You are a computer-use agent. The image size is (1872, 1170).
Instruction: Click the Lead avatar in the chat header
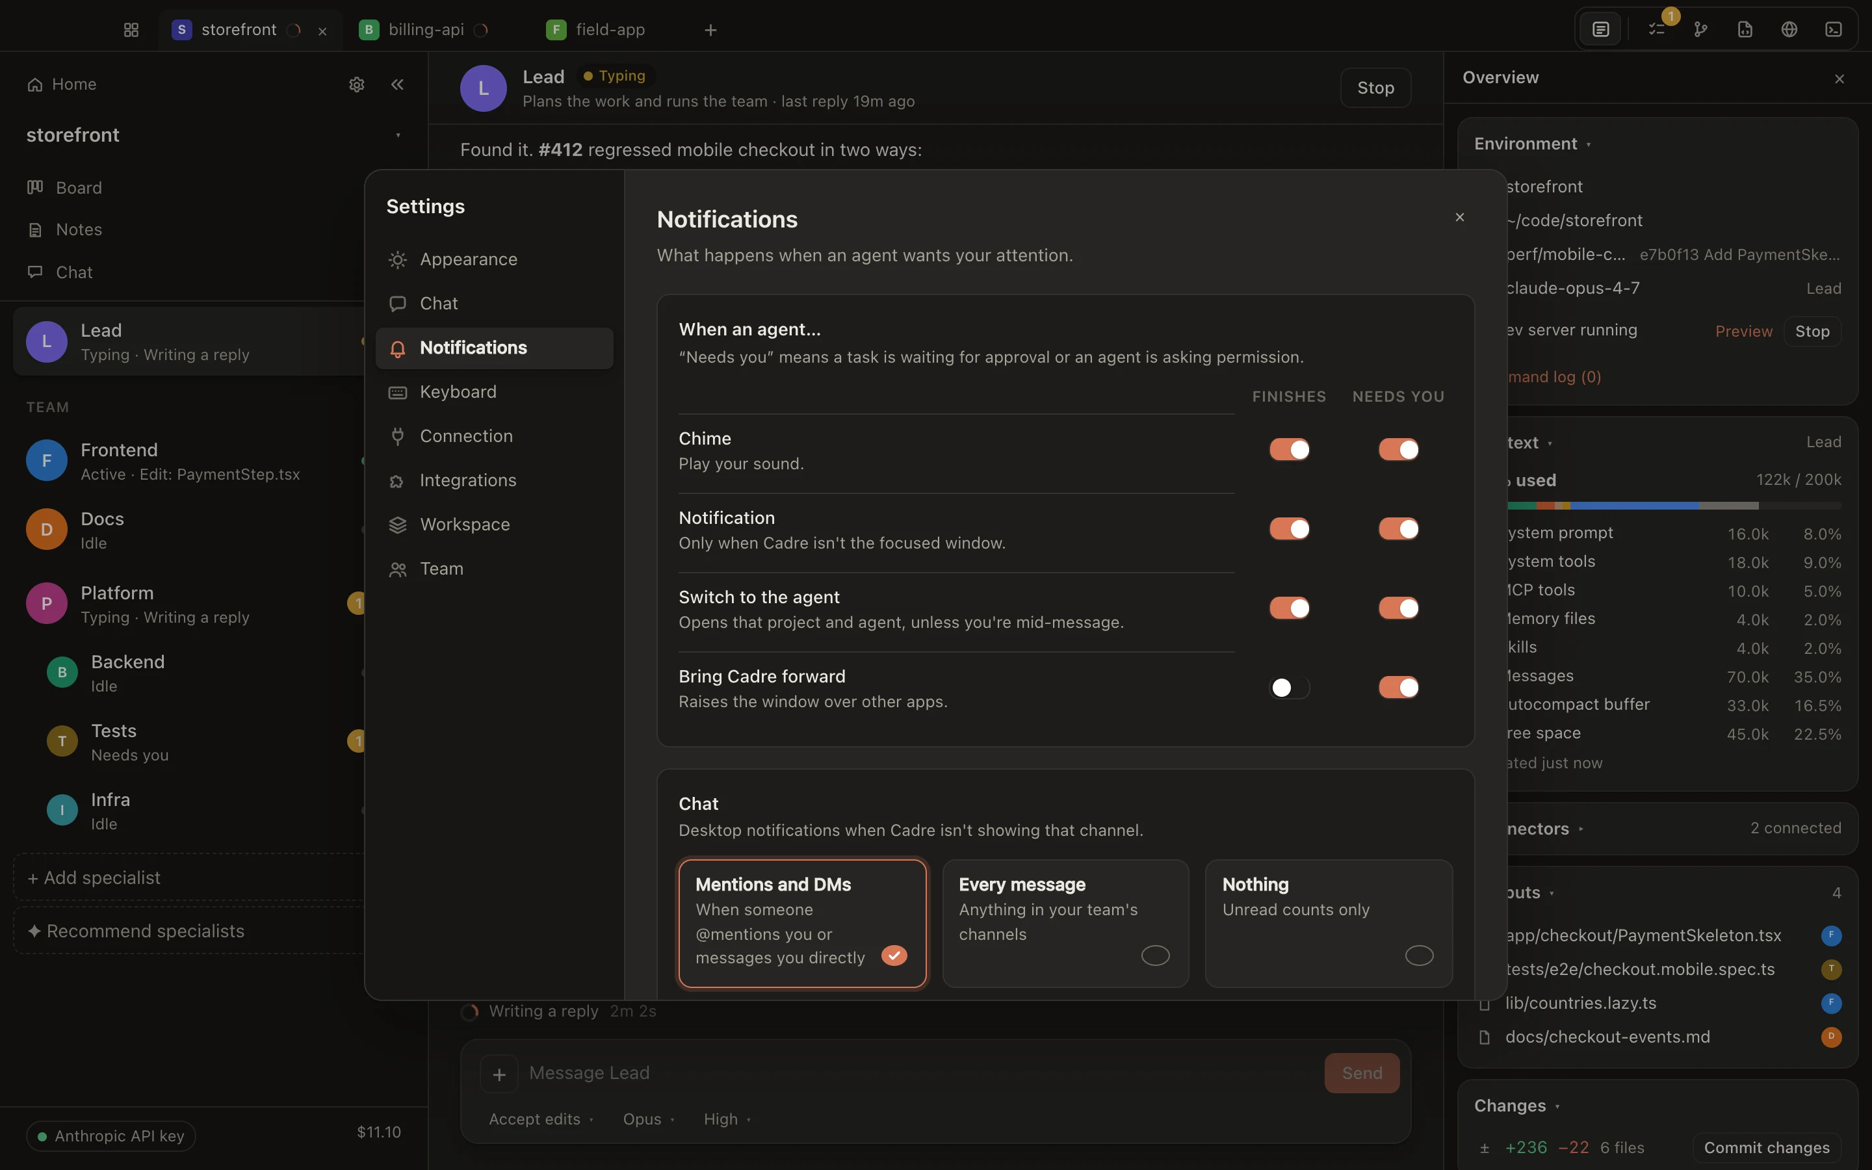[x=484, y=88]
